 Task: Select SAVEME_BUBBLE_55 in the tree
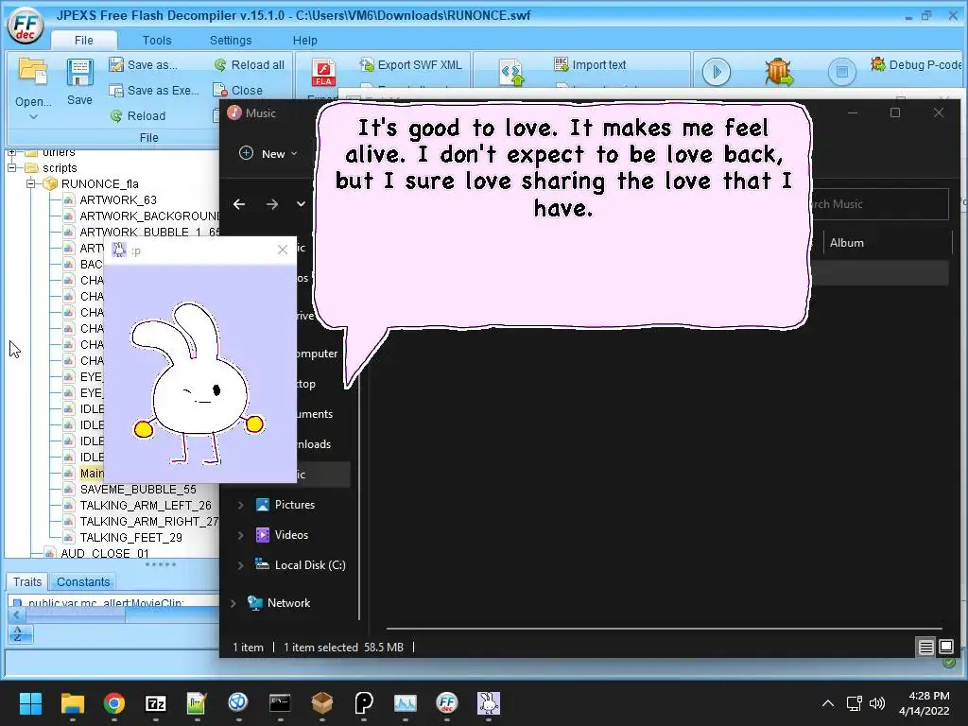click(x=138, y=490)
